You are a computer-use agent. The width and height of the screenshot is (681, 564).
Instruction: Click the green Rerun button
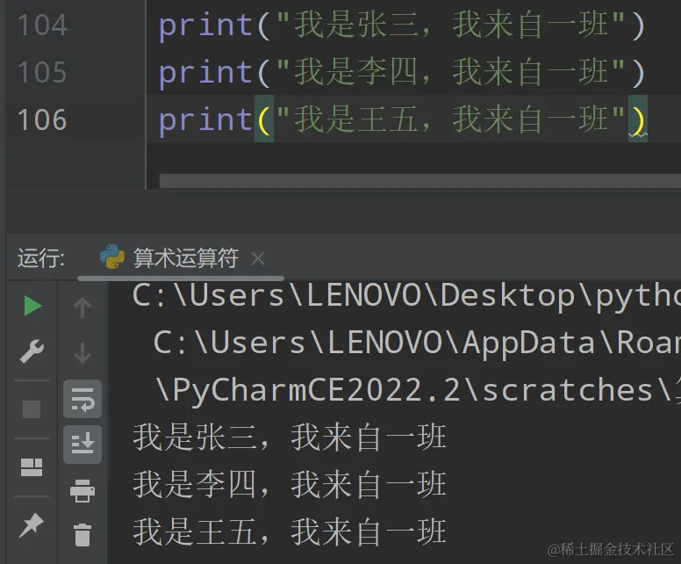pos(32,306)
